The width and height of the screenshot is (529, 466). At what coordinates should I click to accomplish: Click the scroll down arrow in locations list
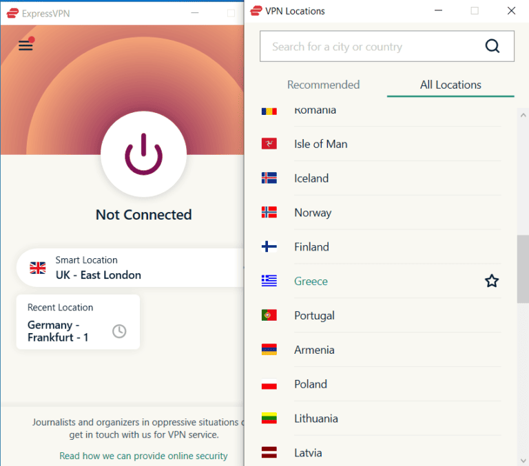523,460
